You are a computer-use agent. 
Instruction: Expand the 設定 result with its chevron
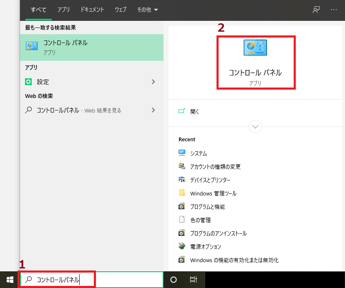click(x=154, y=82)
